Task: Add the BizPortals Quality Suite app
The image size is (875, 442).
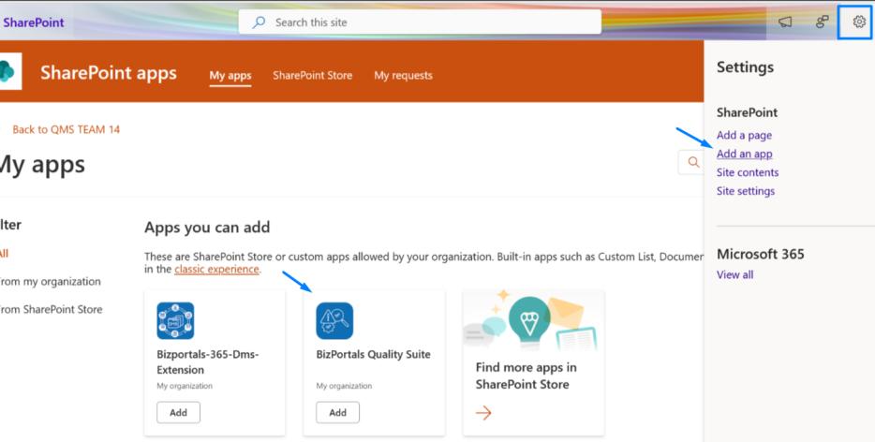Action: pyautogui.click(x=337, y=412)
